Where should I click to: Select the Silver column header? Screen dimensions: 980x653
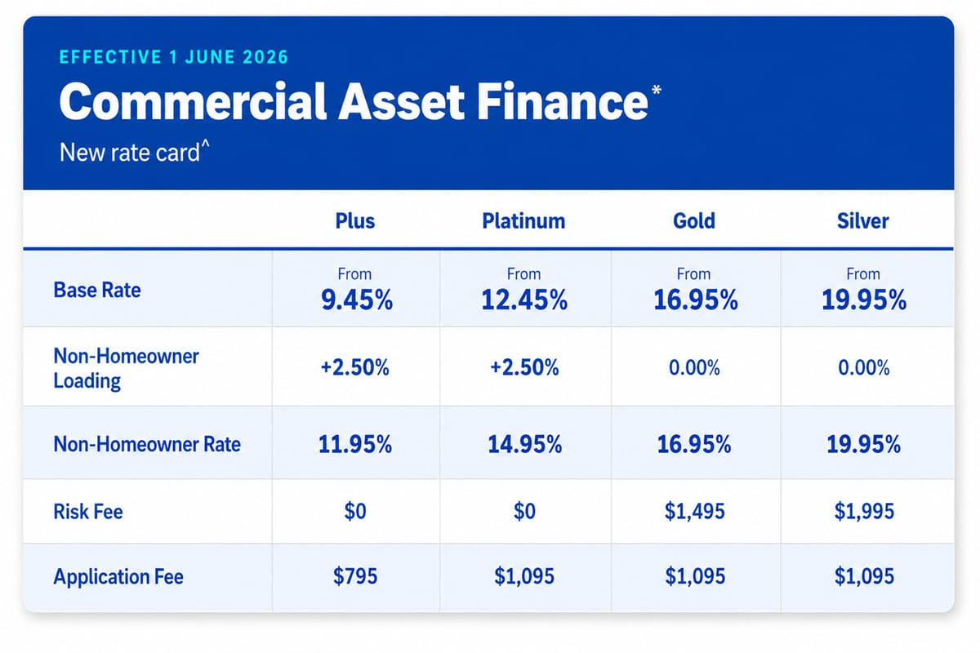pyautogui.click(x=863, y=220)
